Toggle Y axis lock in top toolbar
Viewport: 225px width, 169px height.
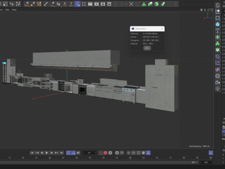(x=71, y=4)
